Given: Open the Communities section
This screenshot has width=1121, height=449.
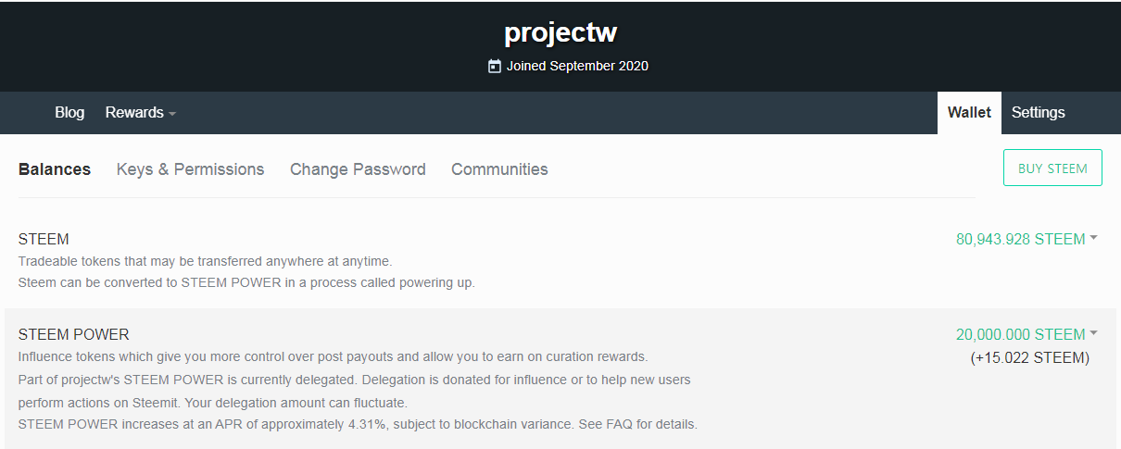Looking at the screenshot, I should (x=499, y=169).
